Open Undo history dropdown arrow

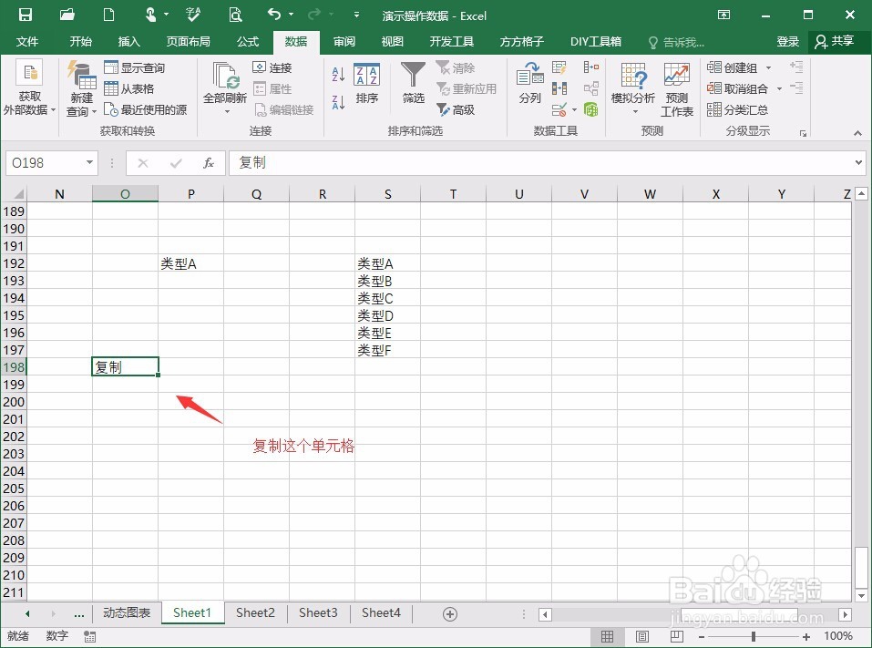click(291, 15)
